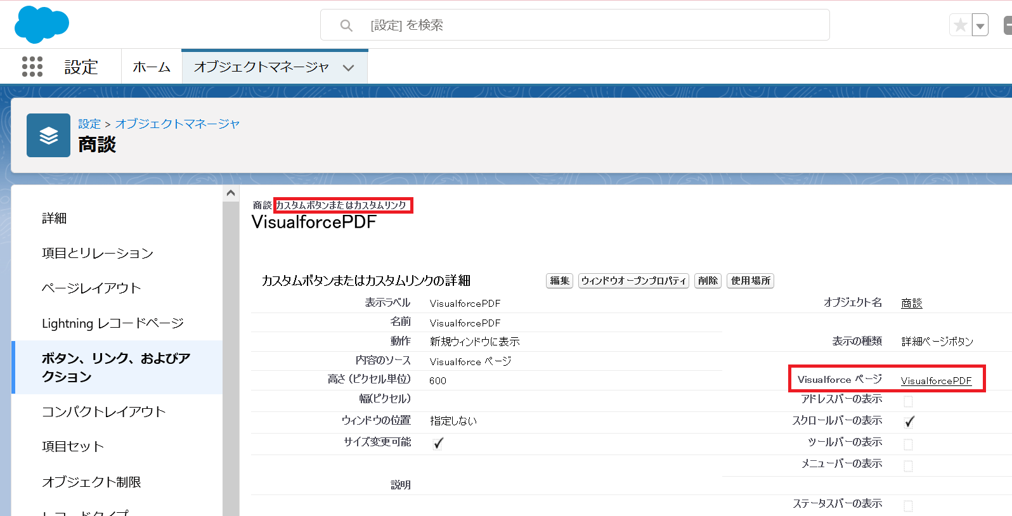Click the 詳細ページボタン display type value

pyautogui.click(x=937, y=342)
